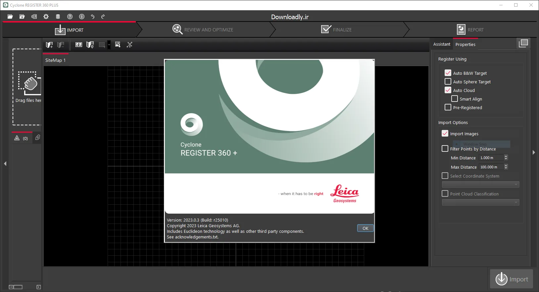
Task: Click the network links node icon
Action: [129, 45]
